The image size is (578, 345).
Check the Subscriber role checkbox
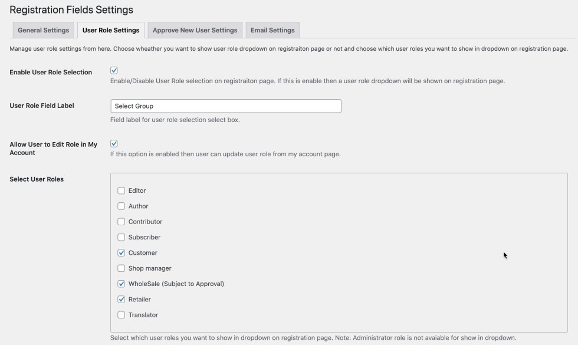click(x=121, y=237)
